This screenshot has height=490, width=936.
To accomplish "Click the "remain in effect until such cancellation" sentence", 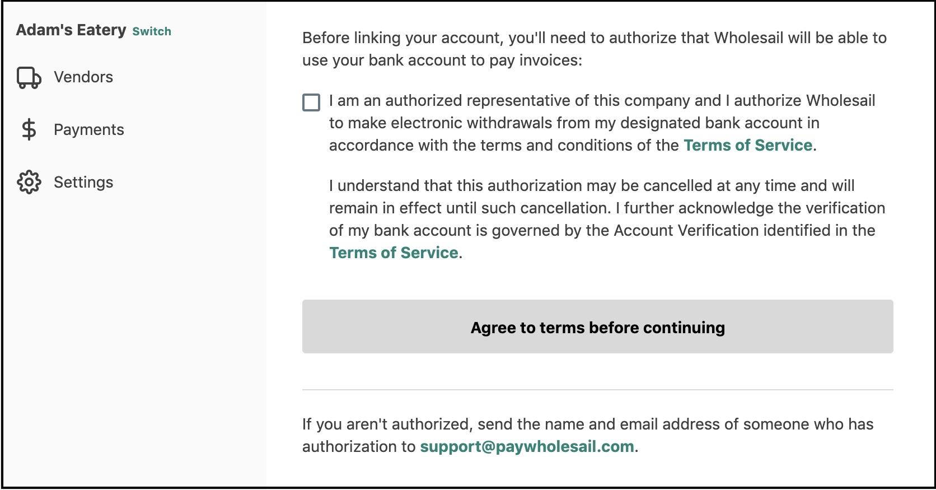I will (x=470, y=208).
